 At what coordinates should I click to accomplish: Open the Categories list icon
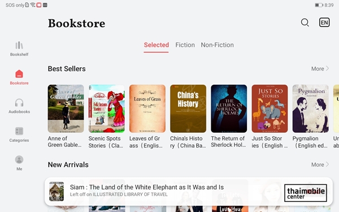19,131
